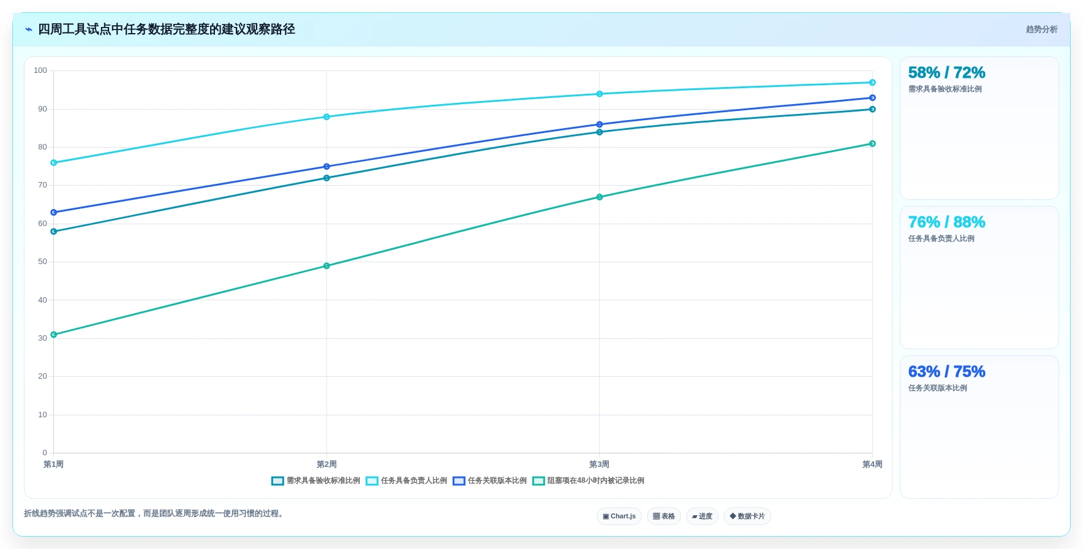Click the chart title 四周工具试点中任务数据完整度的建议观察路径

pyautogui.click(x=167, y=29)
